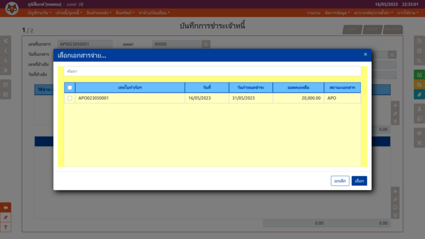Go to next record arrow
This screenshot has width=425, height=239.
(x=5, y=60)
